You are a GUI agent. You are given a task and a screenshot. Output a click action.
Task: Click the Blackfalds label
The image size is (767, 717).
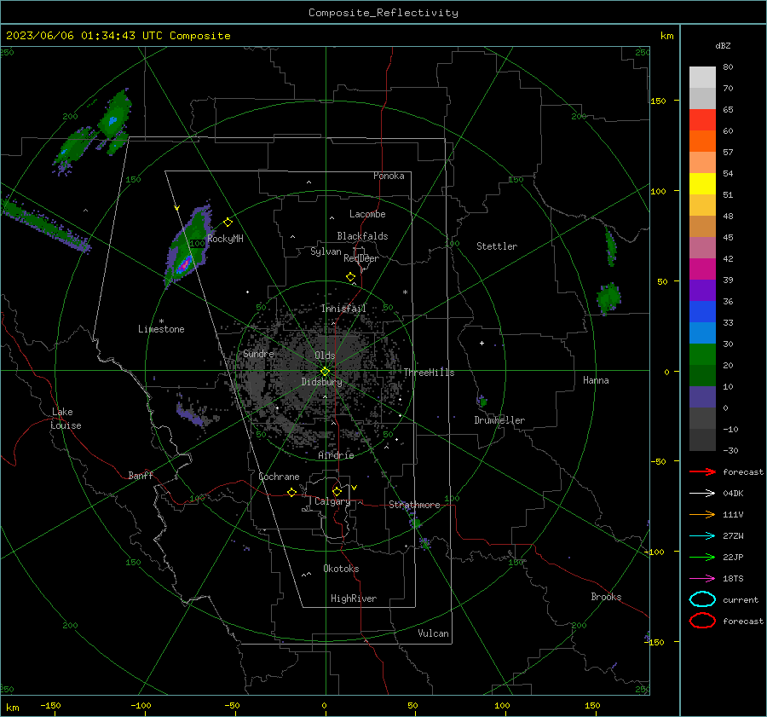362,236
